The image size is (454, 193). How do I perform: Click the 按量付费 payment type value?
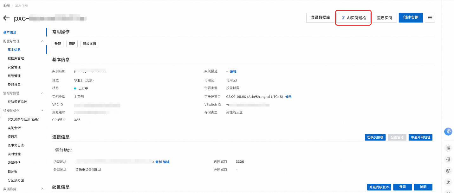[233, 88]
